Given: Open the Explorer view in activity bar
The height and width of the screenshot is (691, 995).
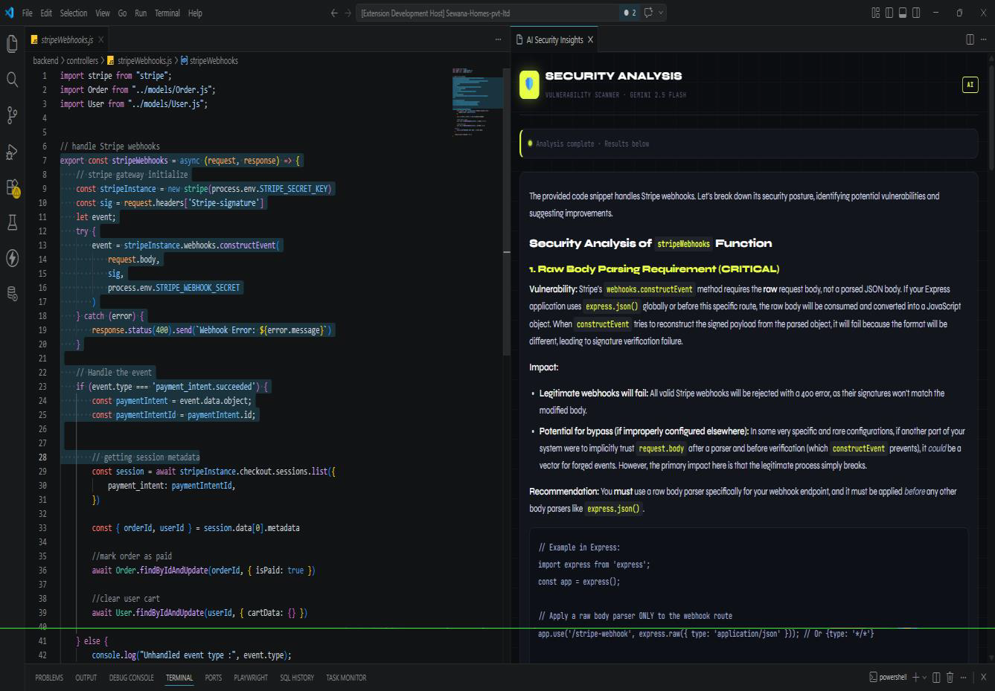Looking at the screenshot, I should 12,44.
